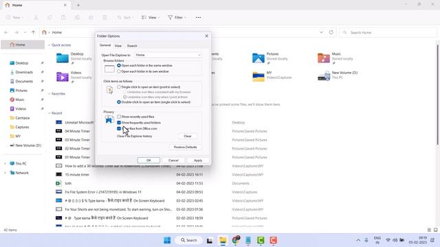Open the MY folder tile

click(272, 75)
